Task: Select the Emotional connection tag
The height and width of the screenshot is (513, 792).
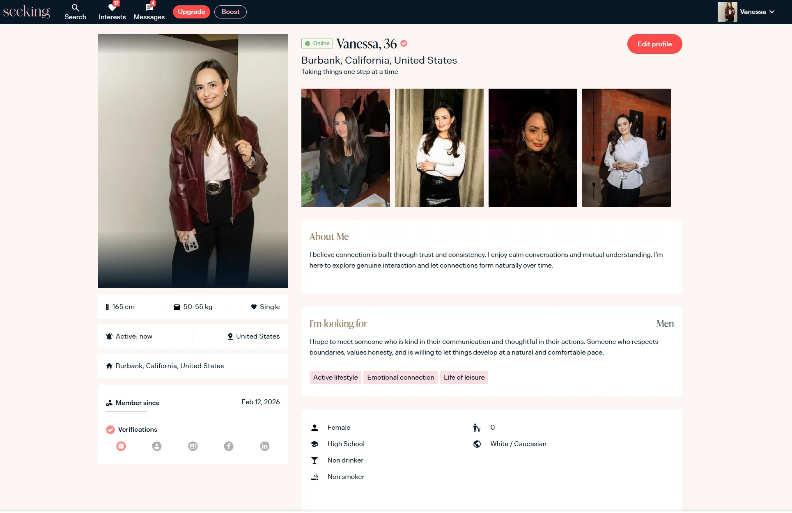Action: [400, 378]
